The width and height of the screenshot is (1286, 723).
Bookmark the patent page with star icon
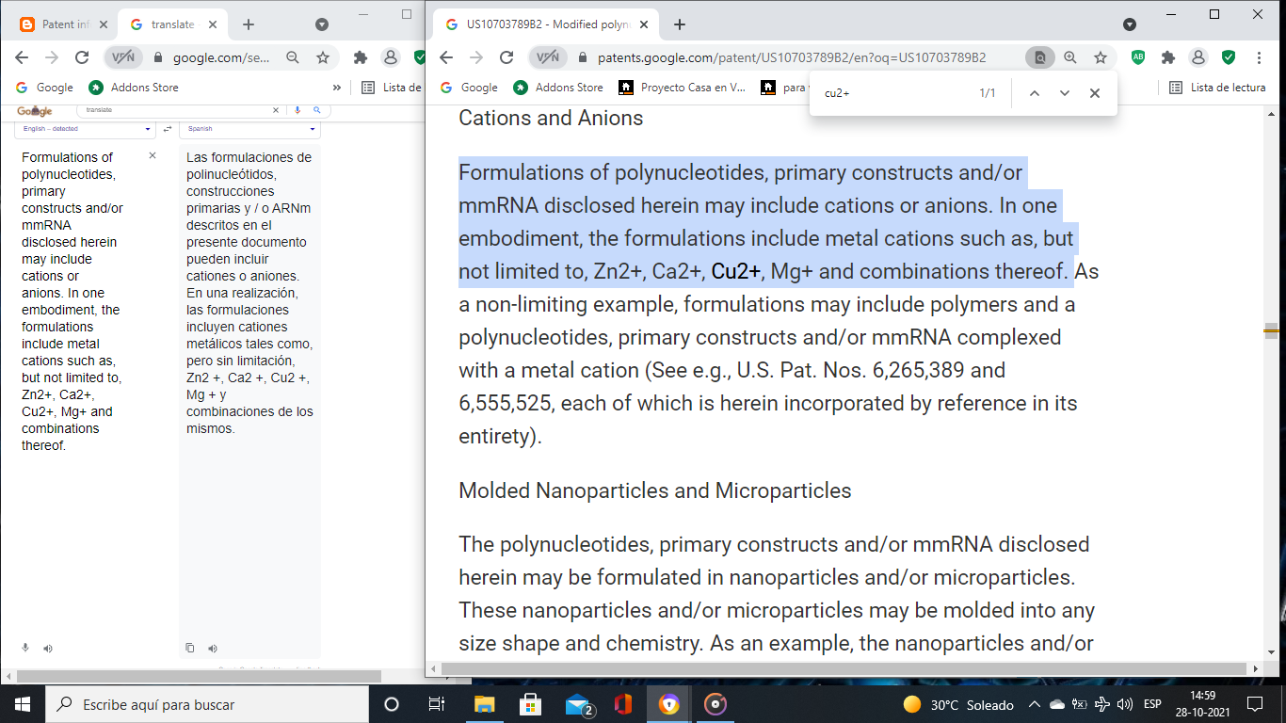1100,57
